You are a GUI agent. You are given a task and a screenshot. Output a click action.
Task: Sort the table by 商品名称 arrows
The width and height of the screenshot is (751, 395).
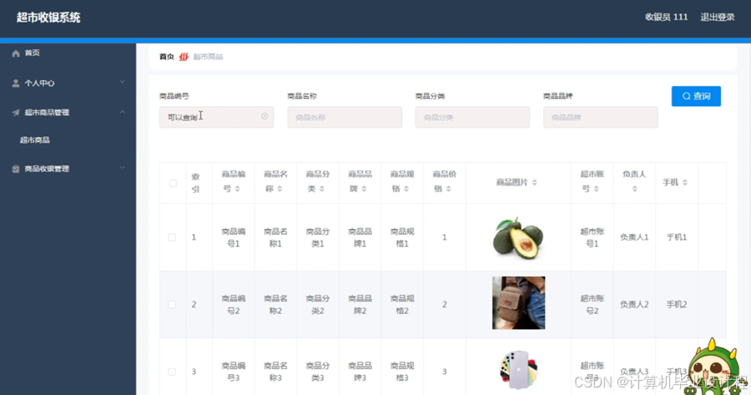point(280,189)
